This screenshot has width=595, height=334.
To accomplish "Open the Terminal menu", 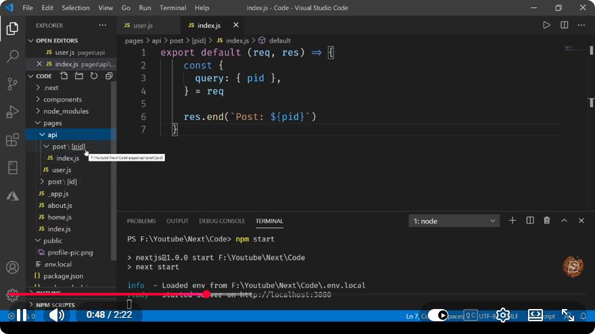I will tap(172, 7).
